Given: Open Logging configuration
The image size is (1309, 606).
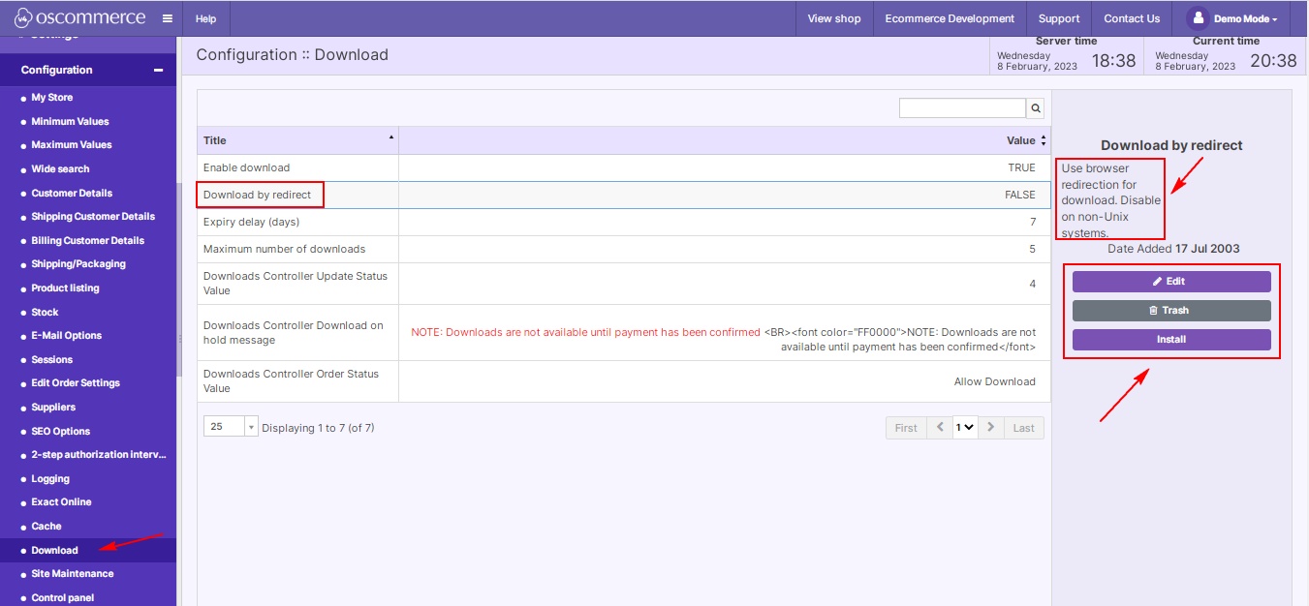Looking at the screenshot, I should [x=50, y=479].
